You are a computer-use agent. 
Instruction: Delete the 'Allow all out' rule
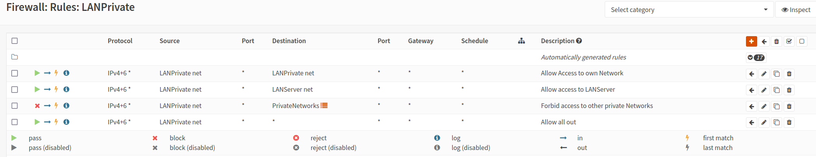tap(789, 123)
